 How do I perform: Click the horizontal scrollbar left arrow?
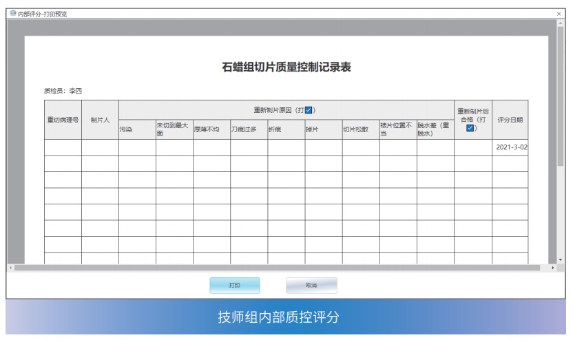[x=10, y=268]
